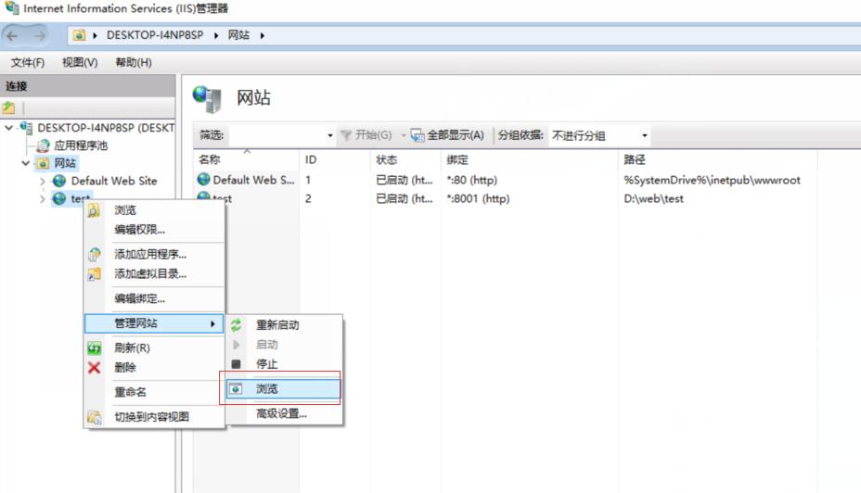
Task: Select the D:\web\test path cell
Action: pos(653,198)
